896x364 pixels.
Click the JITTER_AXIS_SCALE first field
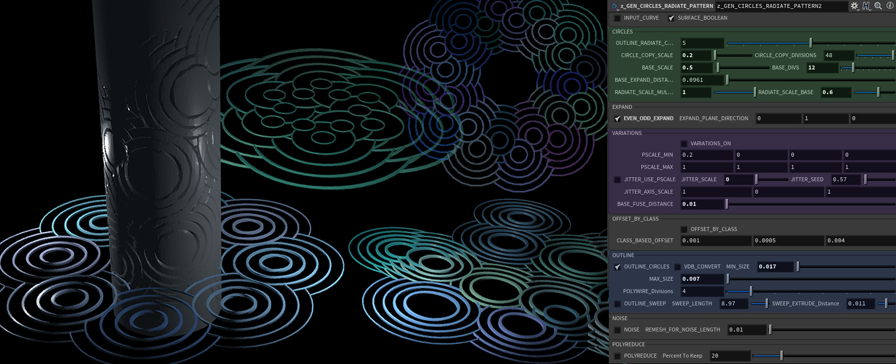(716, 192)
